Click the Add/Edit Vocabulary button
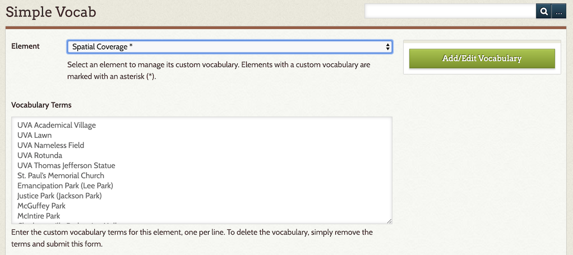 pos(482,58)
